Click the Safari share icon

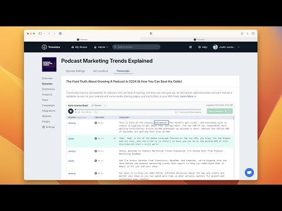242,33
